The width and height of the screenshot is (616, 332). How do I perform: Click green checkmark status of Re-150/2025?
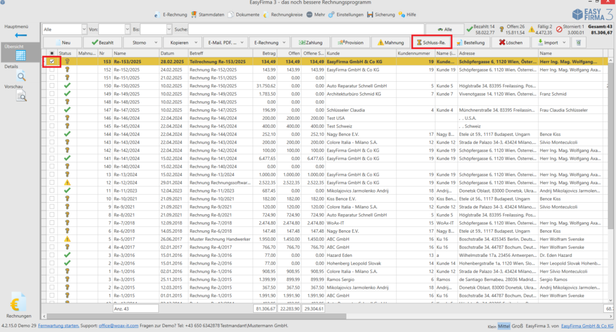tap(67, 85)
